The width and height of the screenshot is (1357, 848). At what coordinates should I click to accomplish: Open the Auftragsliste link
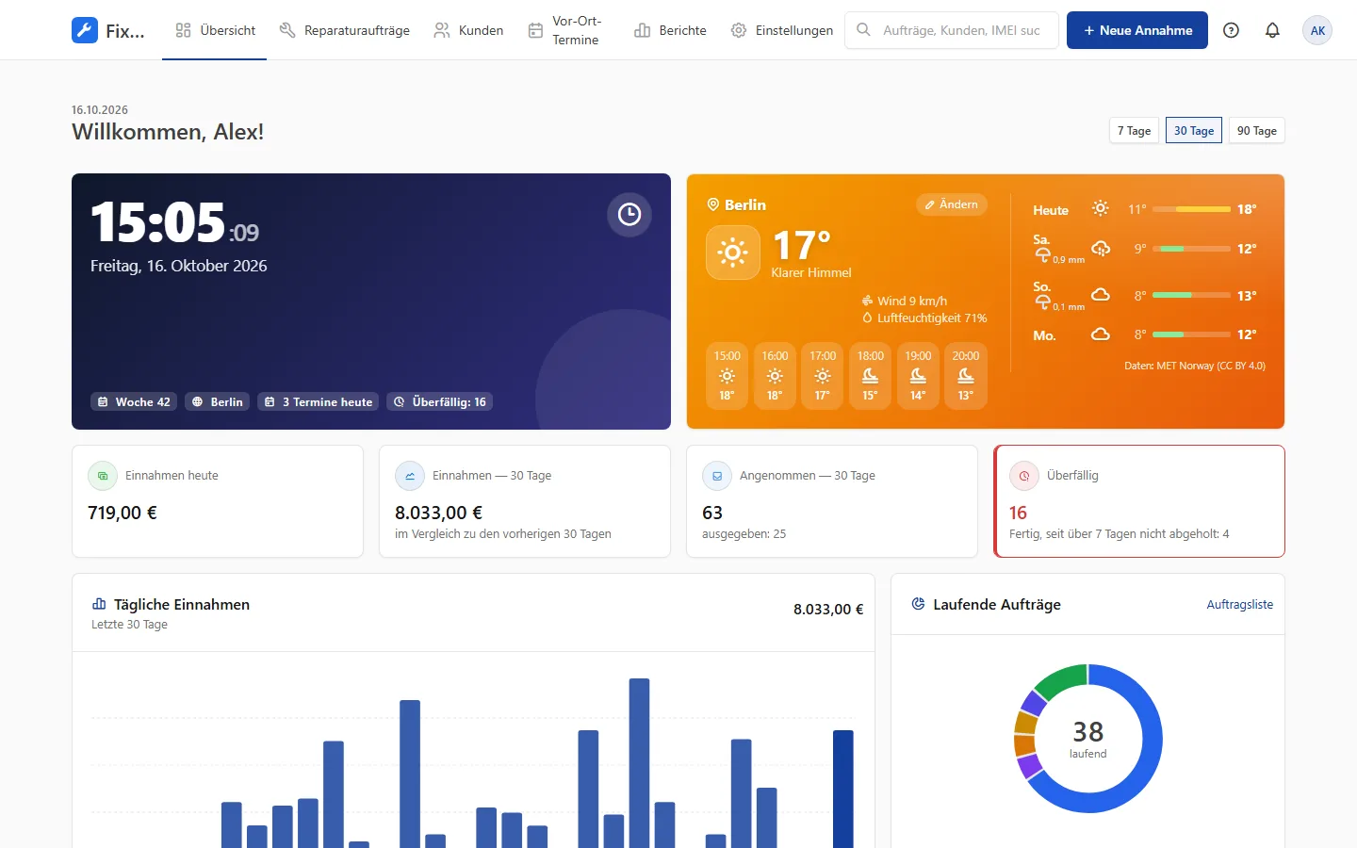pyautogui.click(x=1240, y=605)
